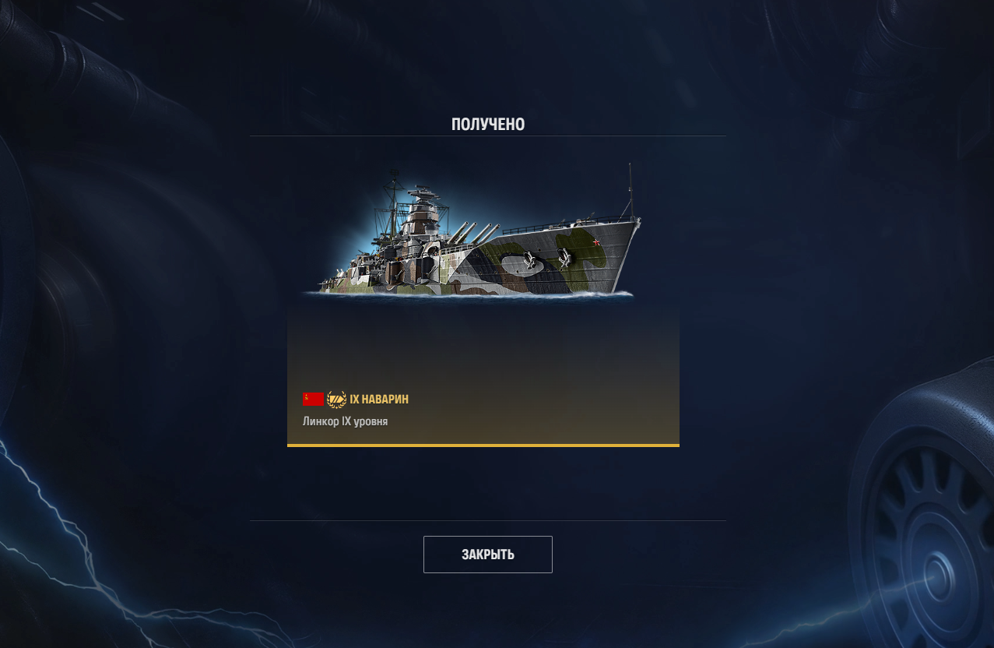Select the IX НАВАРИН ship name
The image size is (994, 648).
click(379, 400)
